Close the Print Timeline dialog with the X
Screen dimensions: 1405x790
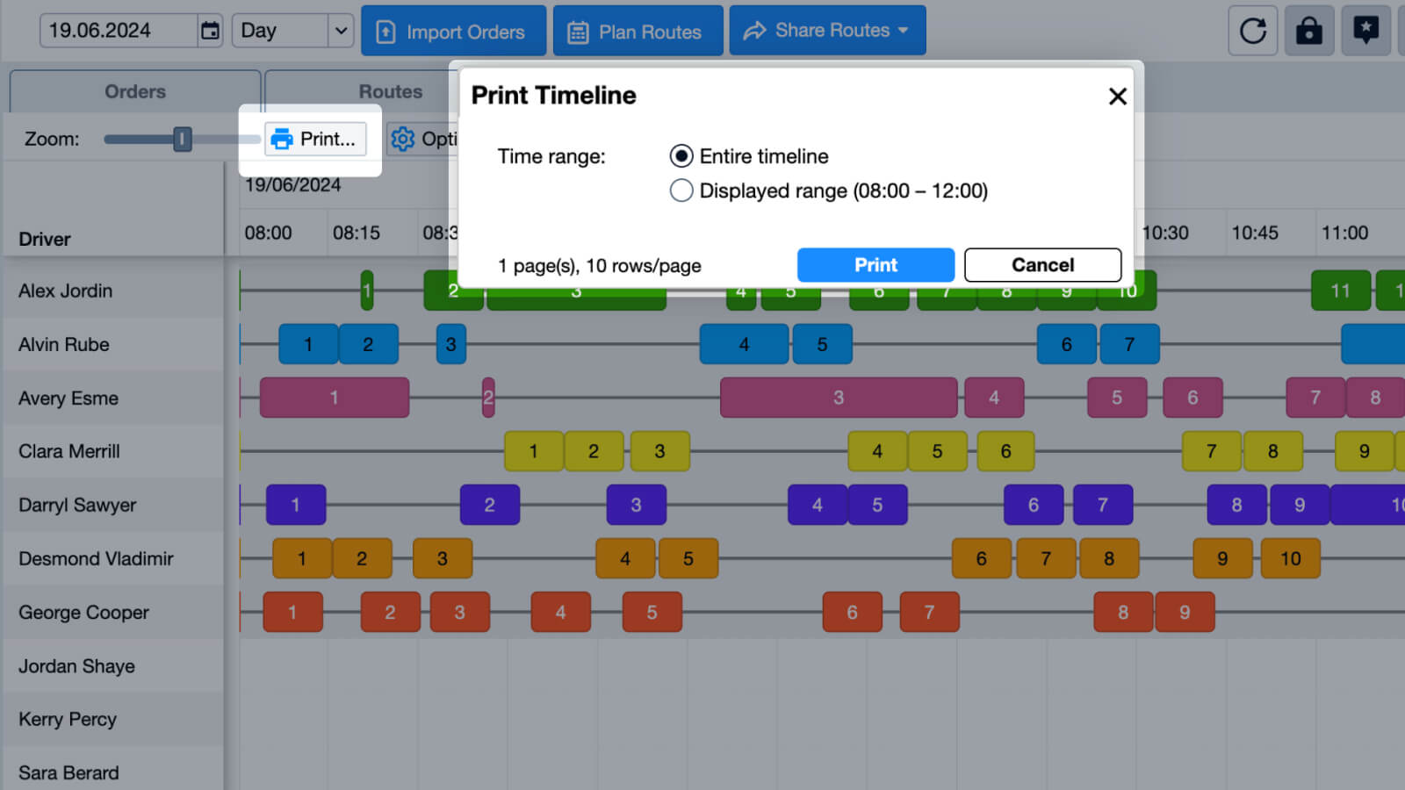tap(1117, 97)
